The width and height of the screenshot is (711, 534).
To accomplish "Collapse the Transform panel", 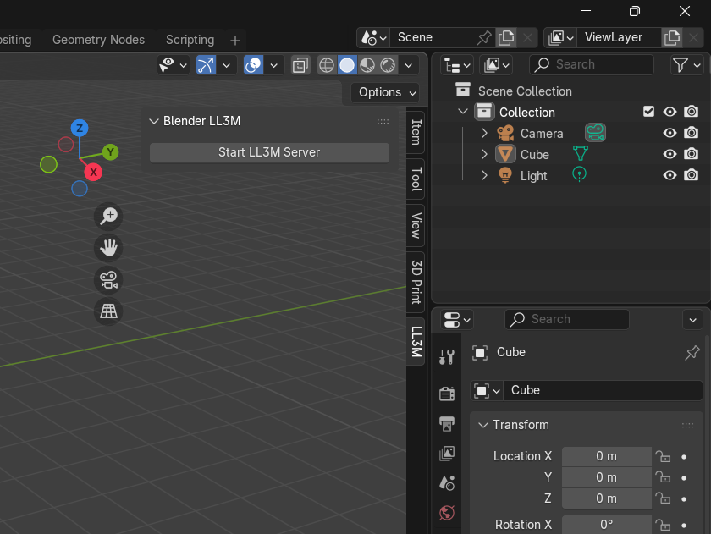I will click(x=483, y=425).
